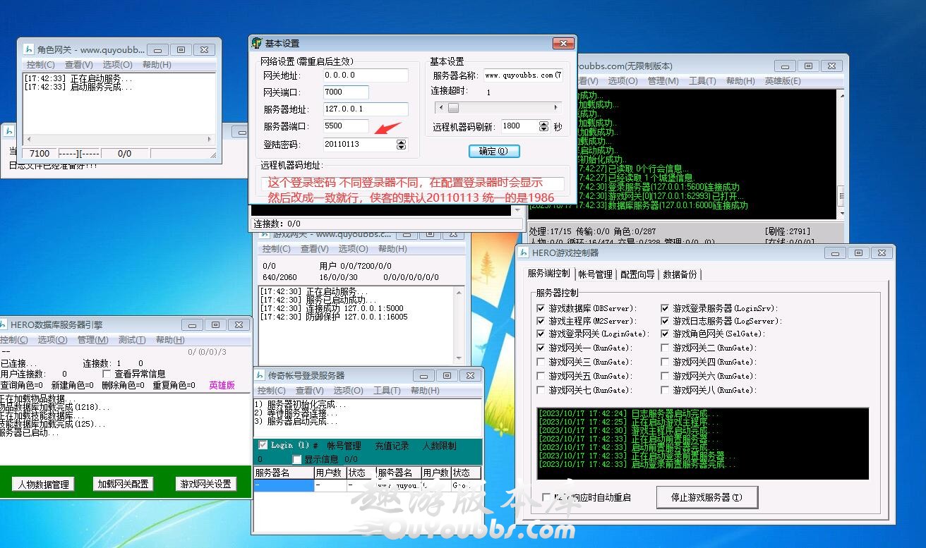Uncheck 游戏网关一 (RunGate)
Viewport: 926px width, 548px height.
coord(541,348)
